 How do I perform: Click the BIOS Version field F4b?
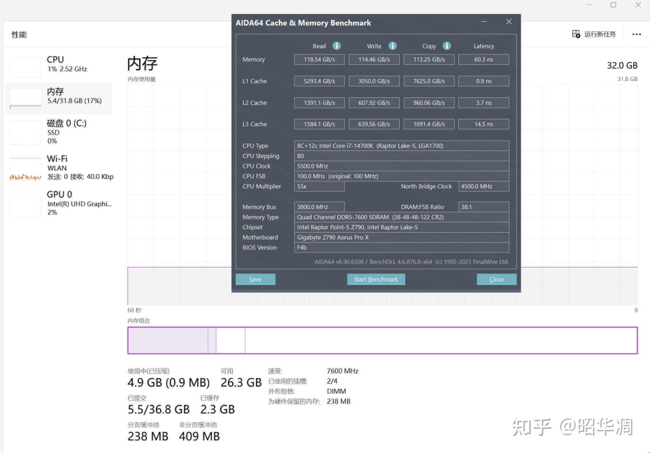(402, 247)
